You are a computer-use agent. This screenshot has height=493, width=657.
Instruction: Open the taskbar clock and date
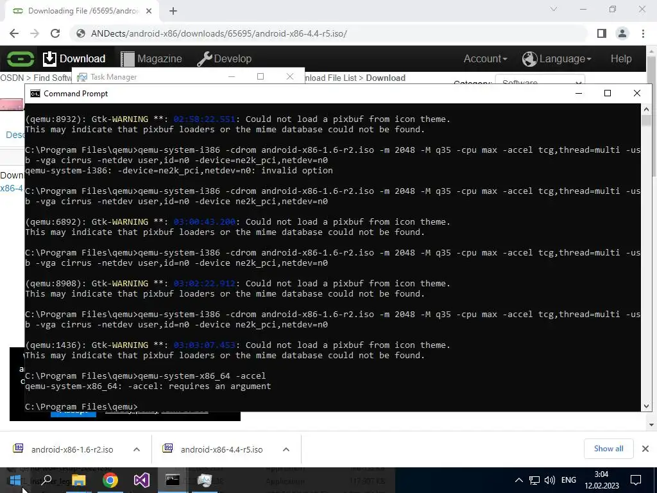point(601,480)
